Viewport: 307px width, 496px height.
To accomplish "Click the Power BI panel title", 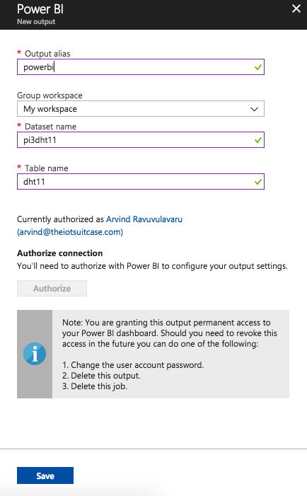I will (40, 9).
